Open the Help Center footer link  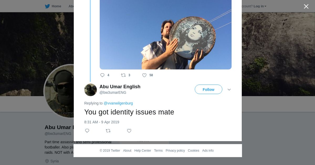pyautogui.click(x=143, y=151)
